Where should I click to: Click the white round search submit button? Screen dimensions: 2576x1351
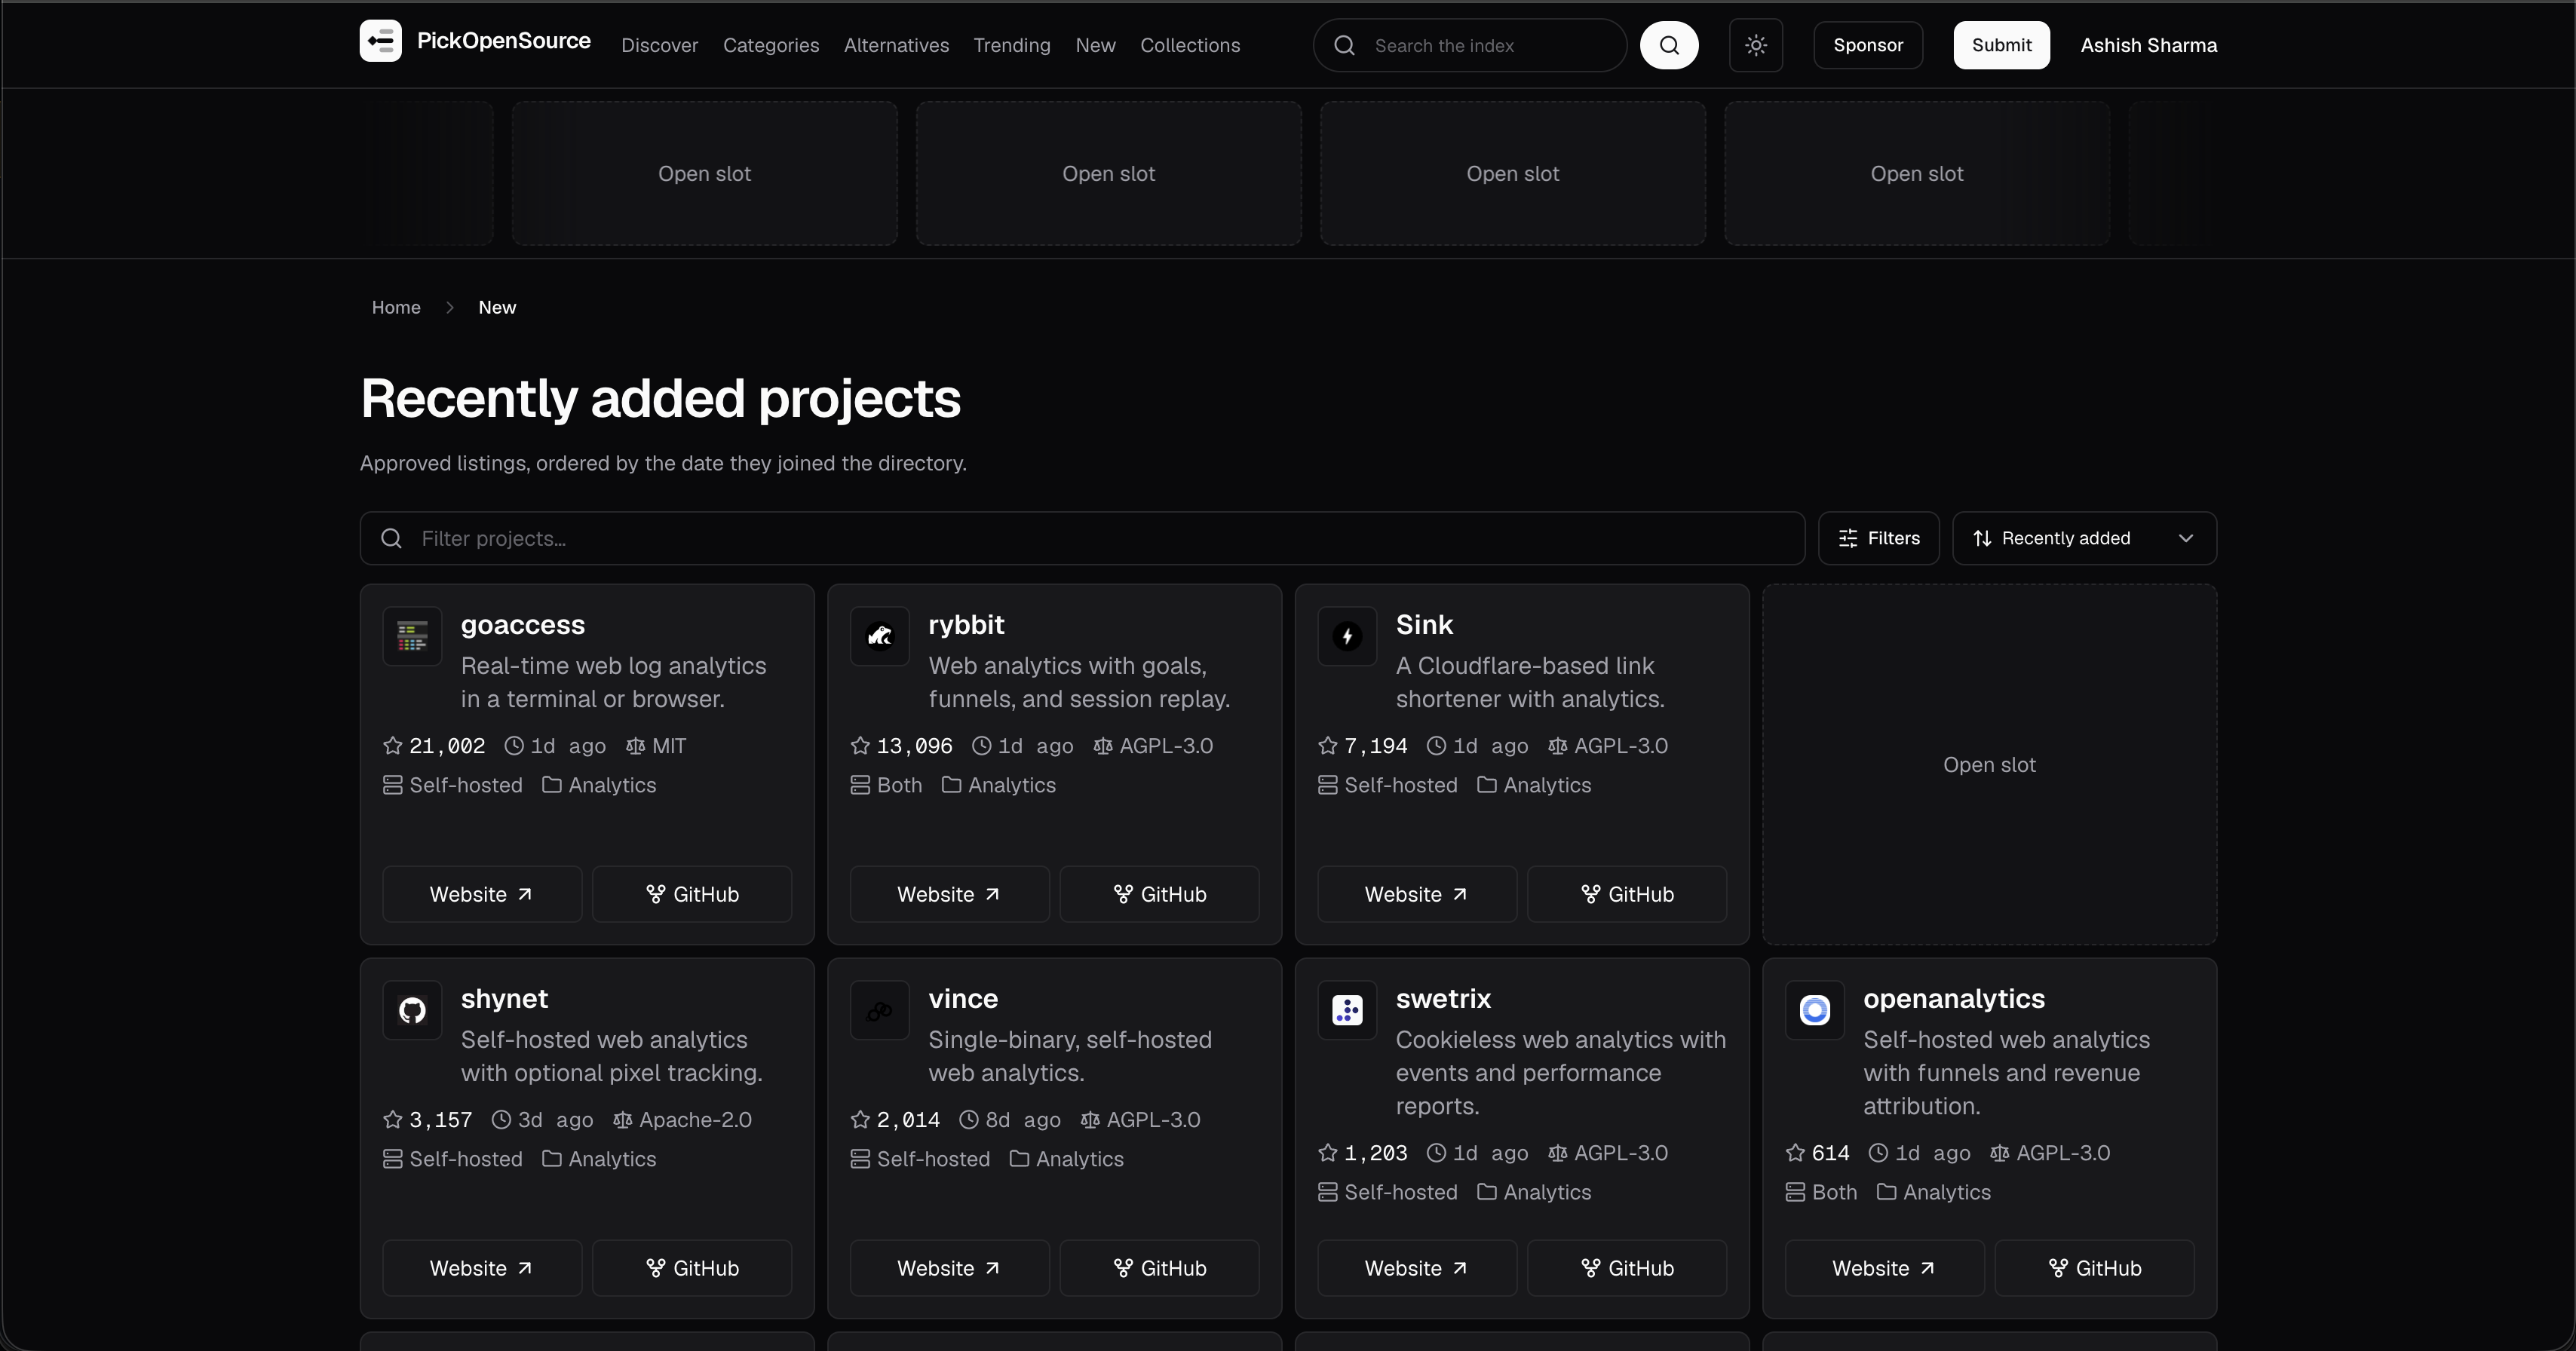coord(1669,45)
